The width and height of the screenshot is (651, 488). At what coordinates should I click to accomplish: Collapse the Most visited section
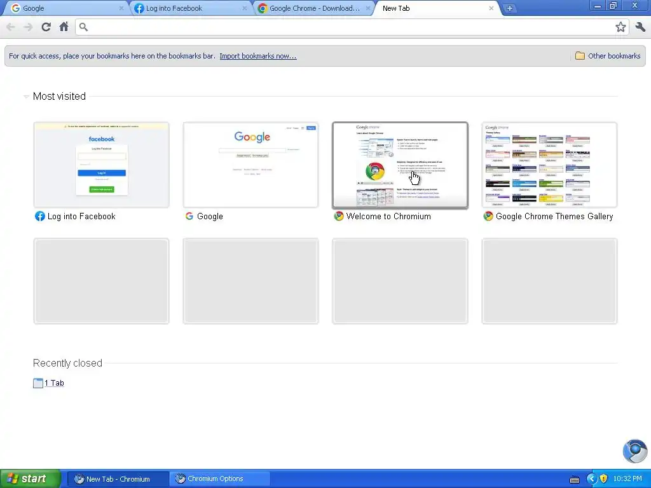26,97
